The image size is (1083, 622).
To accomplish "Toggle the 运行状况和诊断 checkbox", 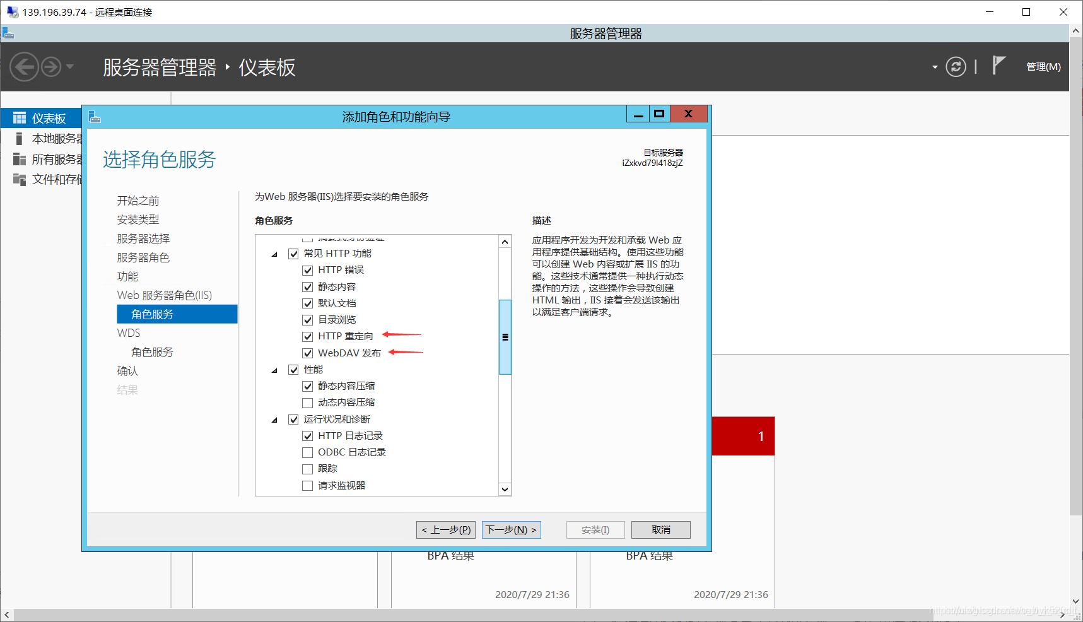I will [x=293, y=420].
